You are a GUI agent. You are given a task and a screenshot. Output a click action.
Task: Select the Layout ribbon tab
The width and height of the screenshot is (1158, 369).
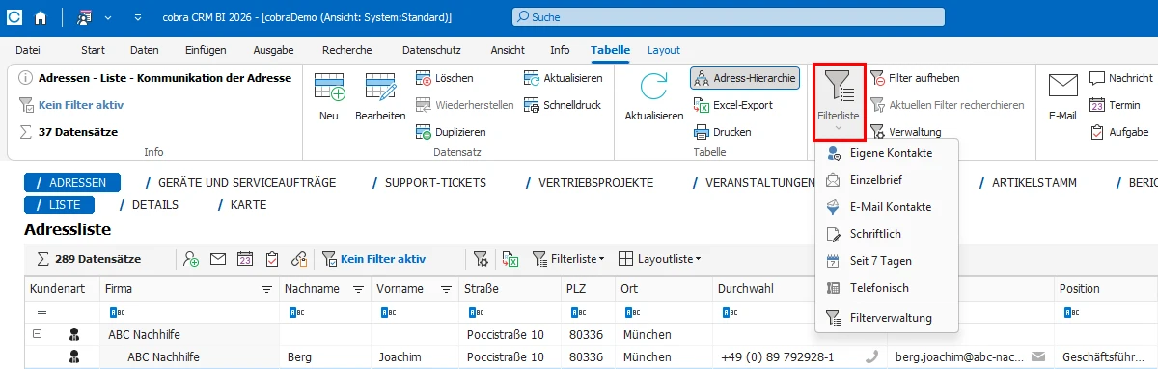[x=664, y=50]
